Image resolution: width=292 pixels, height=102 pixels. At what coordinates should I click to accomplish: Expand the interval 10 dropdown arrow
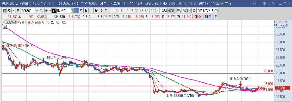pos(158,11)
